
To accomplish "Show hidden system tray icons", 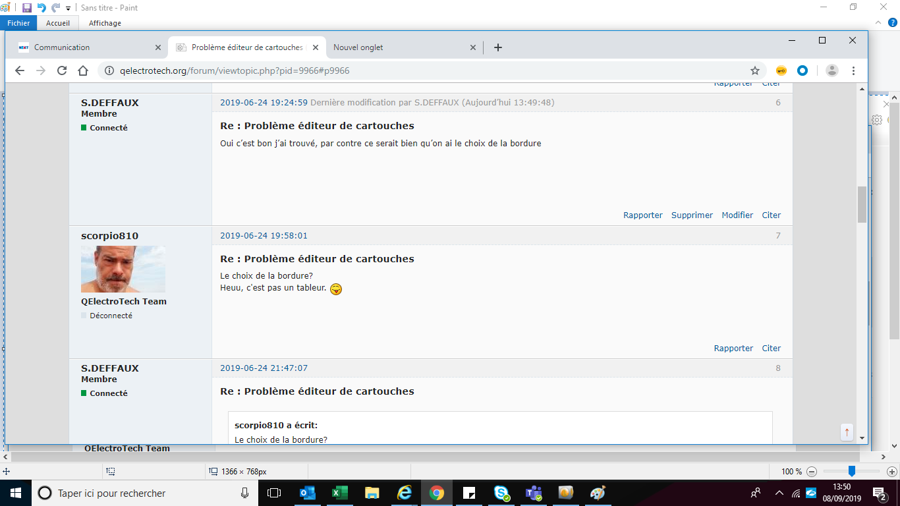I will pos(779,493).
